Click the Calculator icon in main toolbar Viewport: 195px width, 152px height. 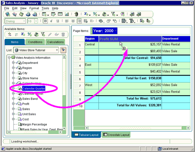coord(104,14)
